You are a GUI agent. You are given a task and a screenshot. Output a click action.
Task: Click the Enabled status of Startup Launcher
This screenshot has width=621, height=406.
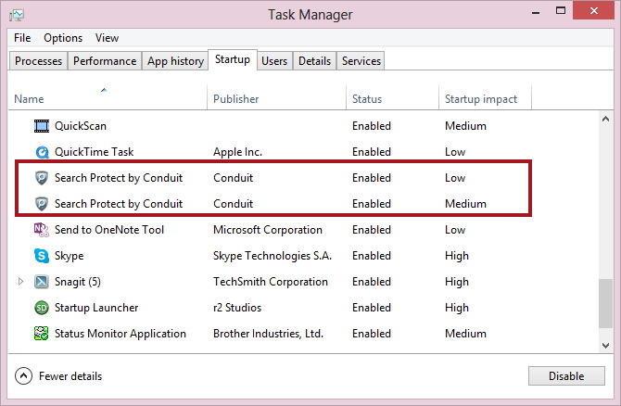372,308
